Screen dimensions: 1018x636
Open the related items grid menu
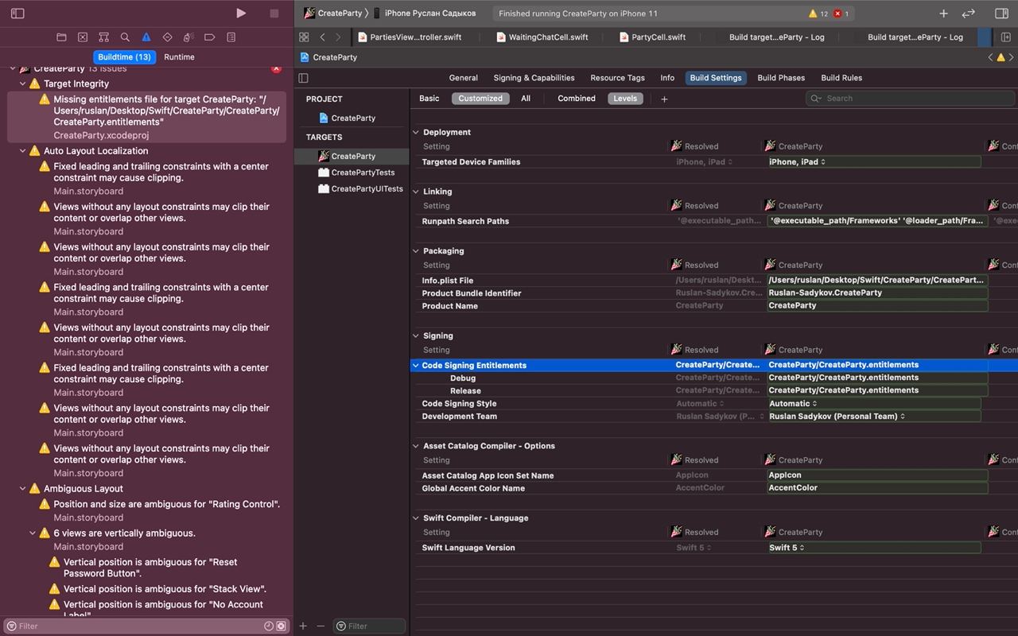click(x=304, y=37)
